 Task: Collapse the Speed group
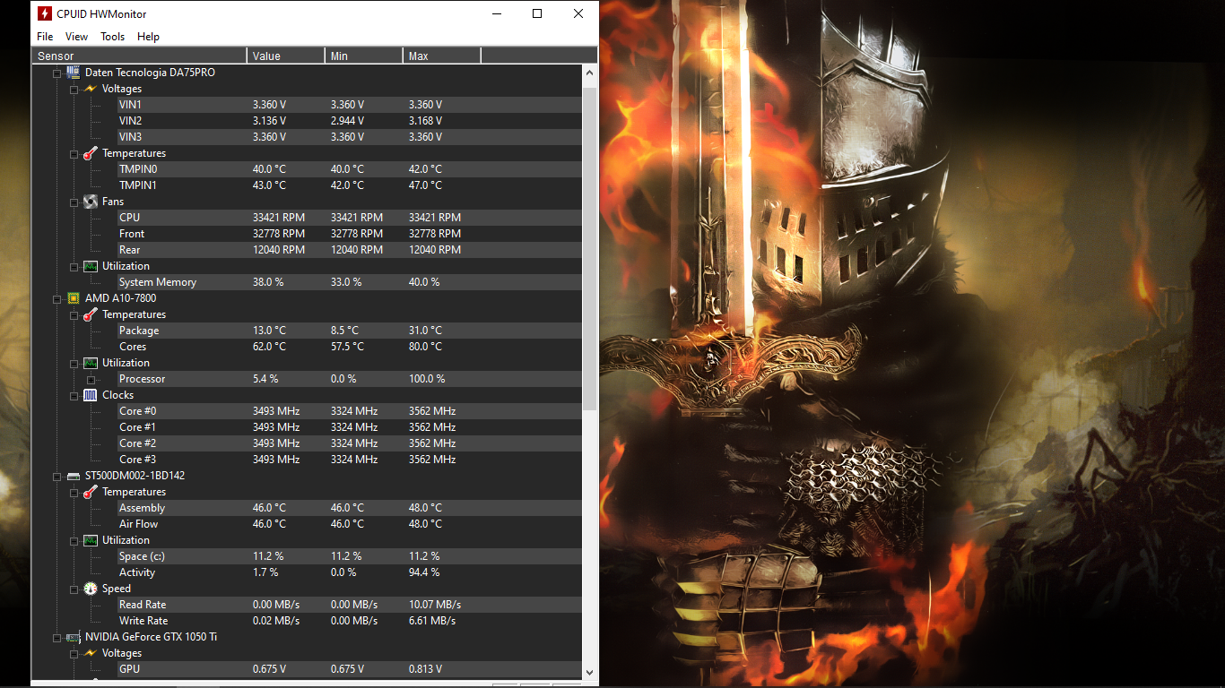pyautogui.click(x=74, y=589)
